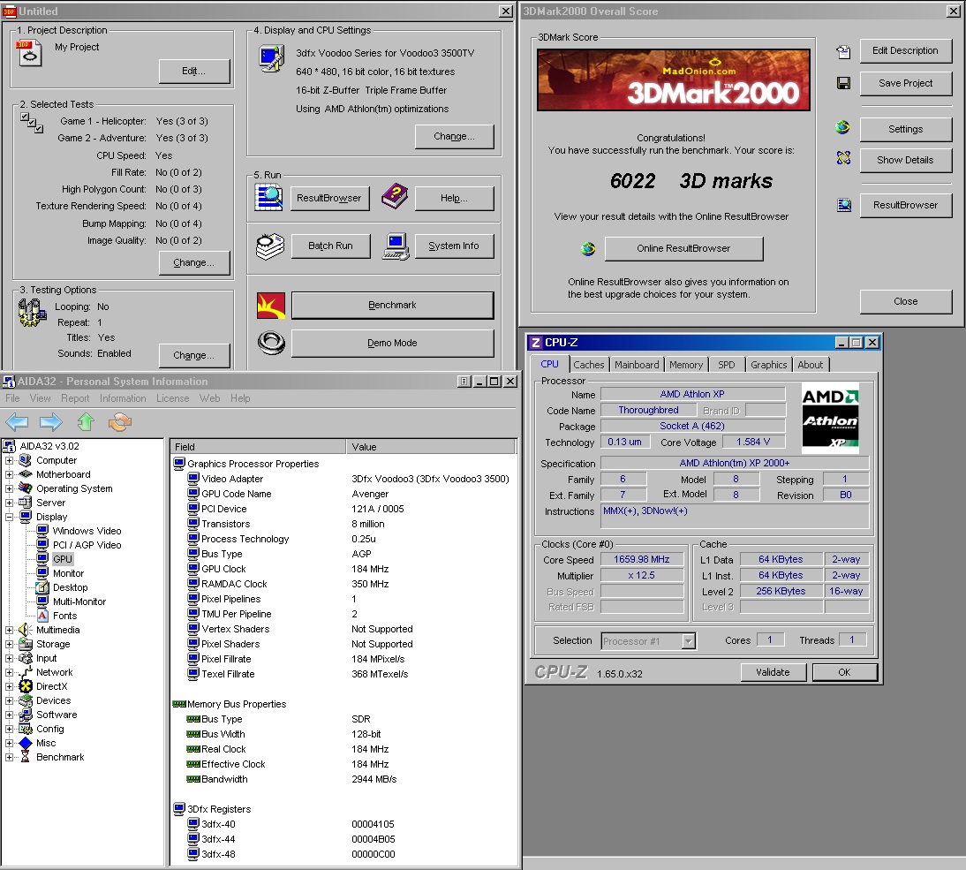Screen dimensions: 966x870
Task: Expand the Computer node in AIDA32
Action: point(9,460)
